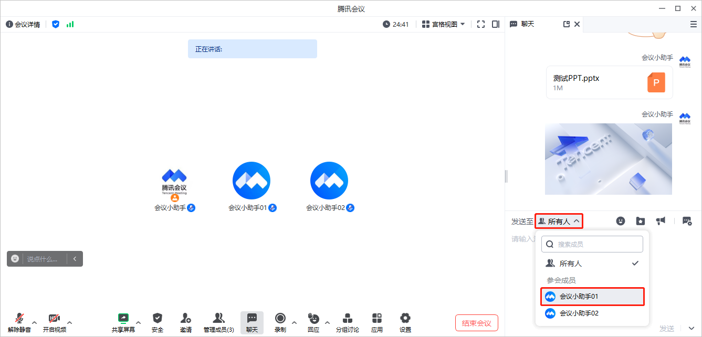Viewport: 702px width, 337px height.
Task: Select 所有人 in recipient list
Action: [x=592, y=264]
